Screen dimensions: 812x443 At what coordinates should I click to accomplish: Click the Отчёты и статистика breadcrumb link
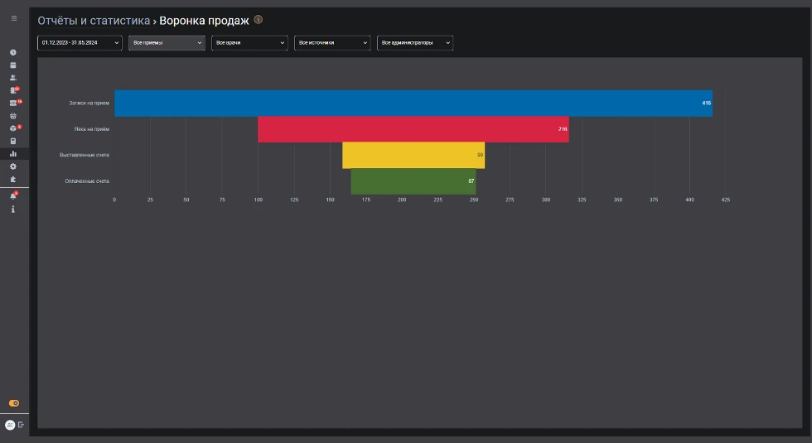[94, 20]
